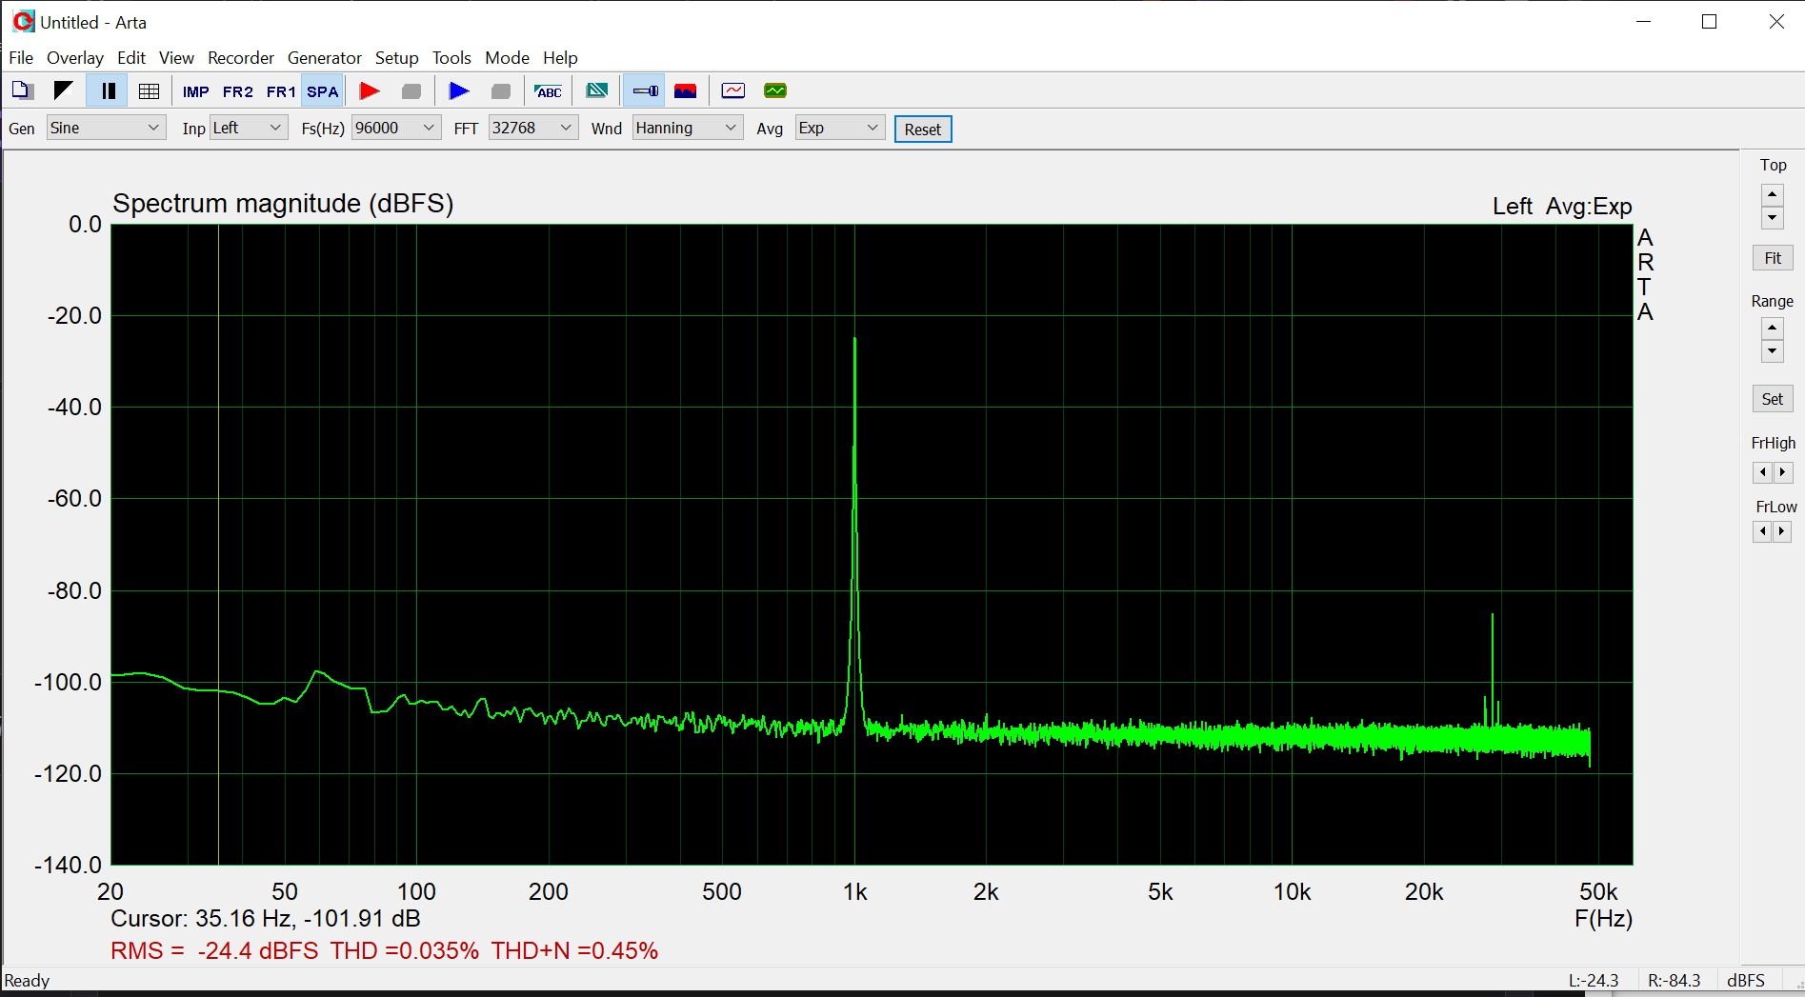The height and width of the screenshot is (997, 1805).
Task: Open the View menu
Action: (x=176, y=58)
